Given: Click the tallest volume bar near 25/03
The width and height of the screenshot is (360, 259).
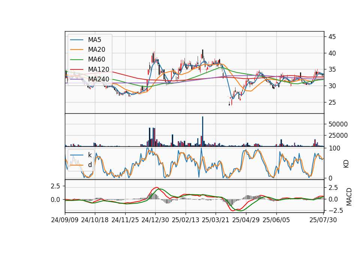Looking at the screenshot, I should click(x=202, y=131).
